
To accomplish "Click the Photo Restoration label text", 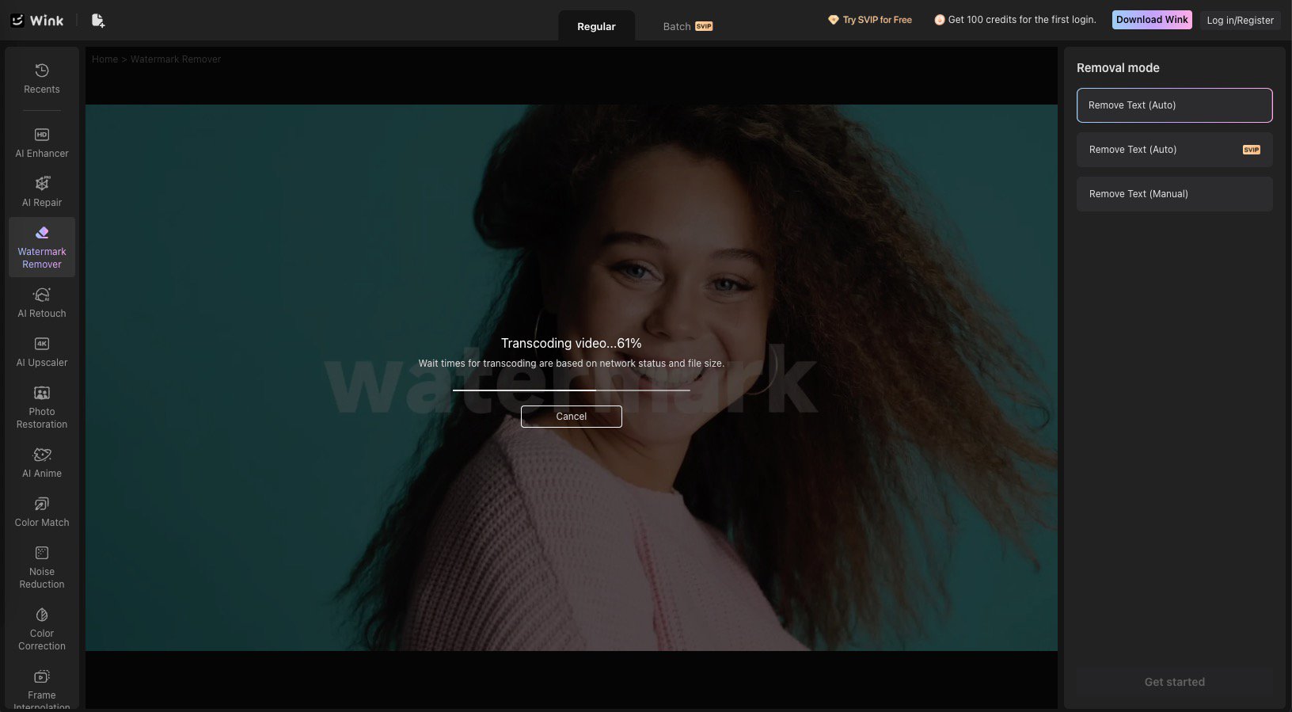I will pos(42,418).
